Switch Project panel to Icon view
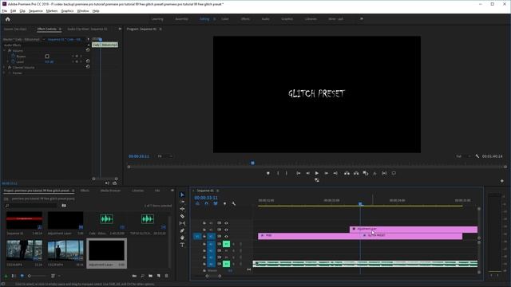This screenshot has height=287, width=511. click(22, 276)
